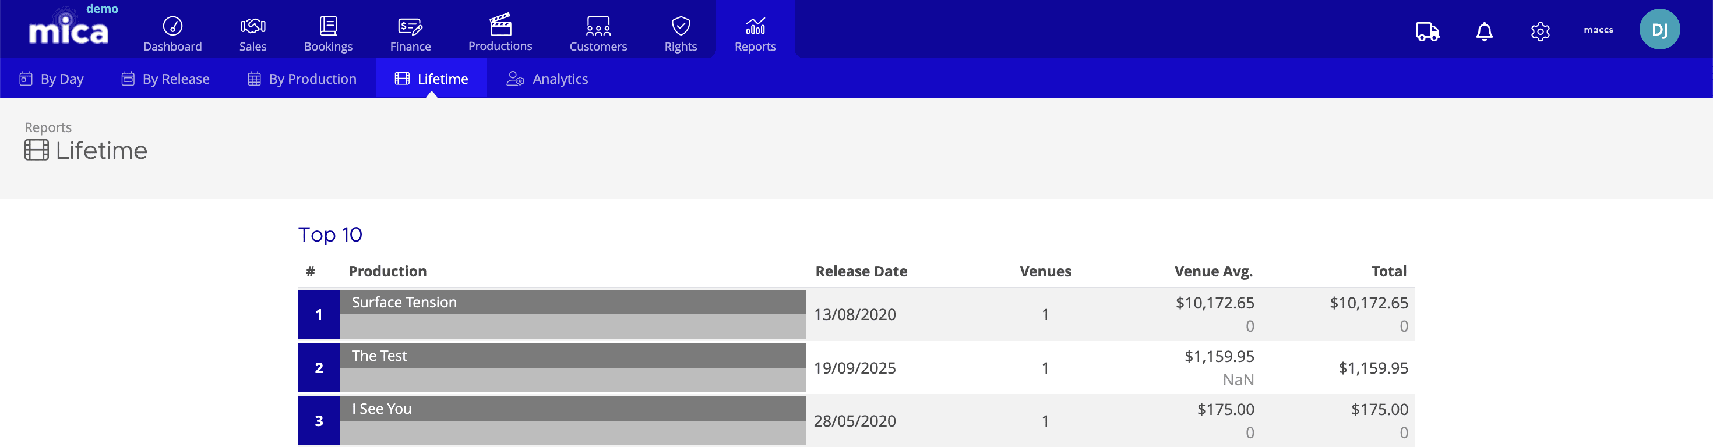Click the Lifetime page heading
This screenshot has width=1713, height=447.
tap(101, 150)
